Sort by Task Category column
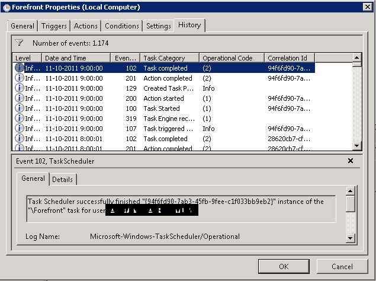376x281 pixels. pos(170,58)
